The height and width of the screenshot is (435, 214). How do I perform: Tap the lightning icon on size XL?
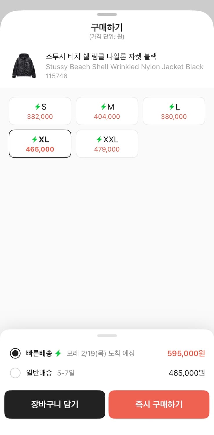click(35, 140)
